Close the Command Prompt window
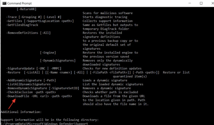 click(213, 3)
